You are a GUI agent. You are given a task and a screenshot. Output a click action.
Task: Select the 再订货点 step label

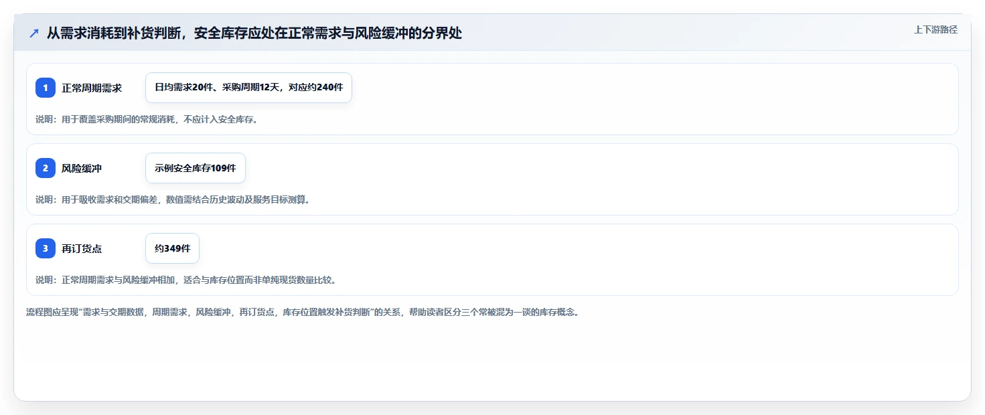[x=82, y=248]
